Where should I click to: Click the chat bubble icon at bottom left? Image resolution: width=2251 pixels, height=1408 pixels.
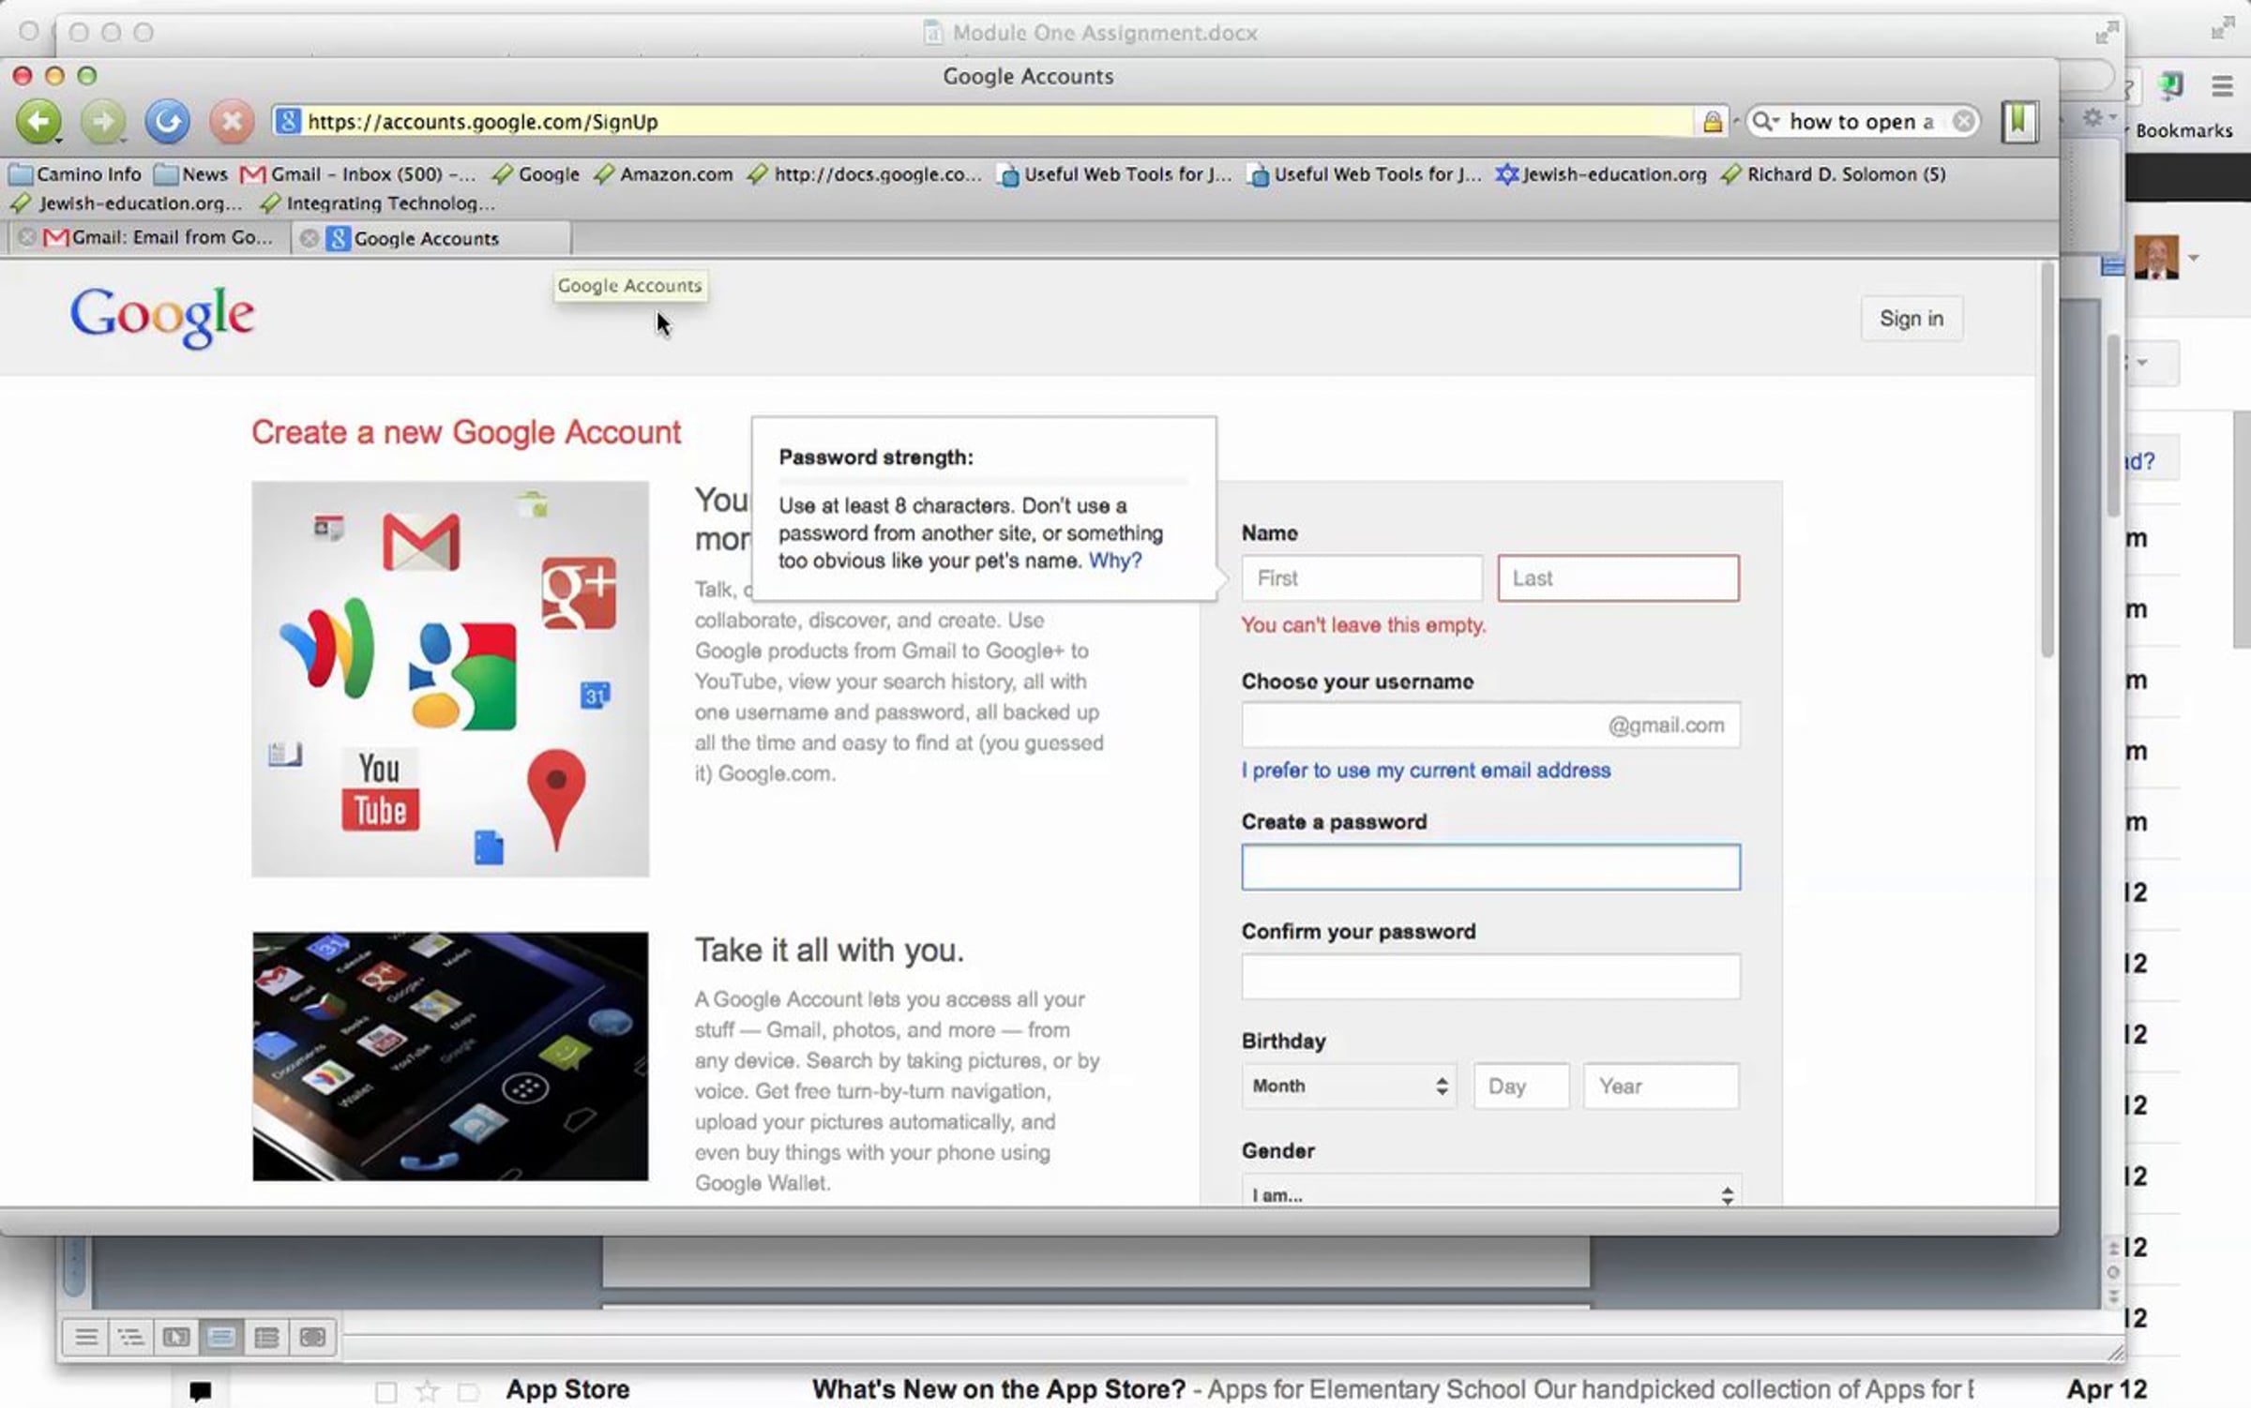[200, 1389]
